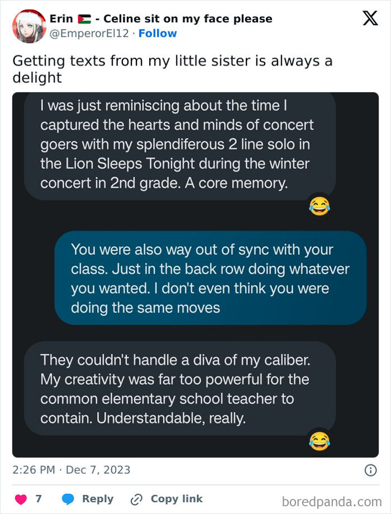Click the laughing emoji under the last message

click(x=319, y=442)
